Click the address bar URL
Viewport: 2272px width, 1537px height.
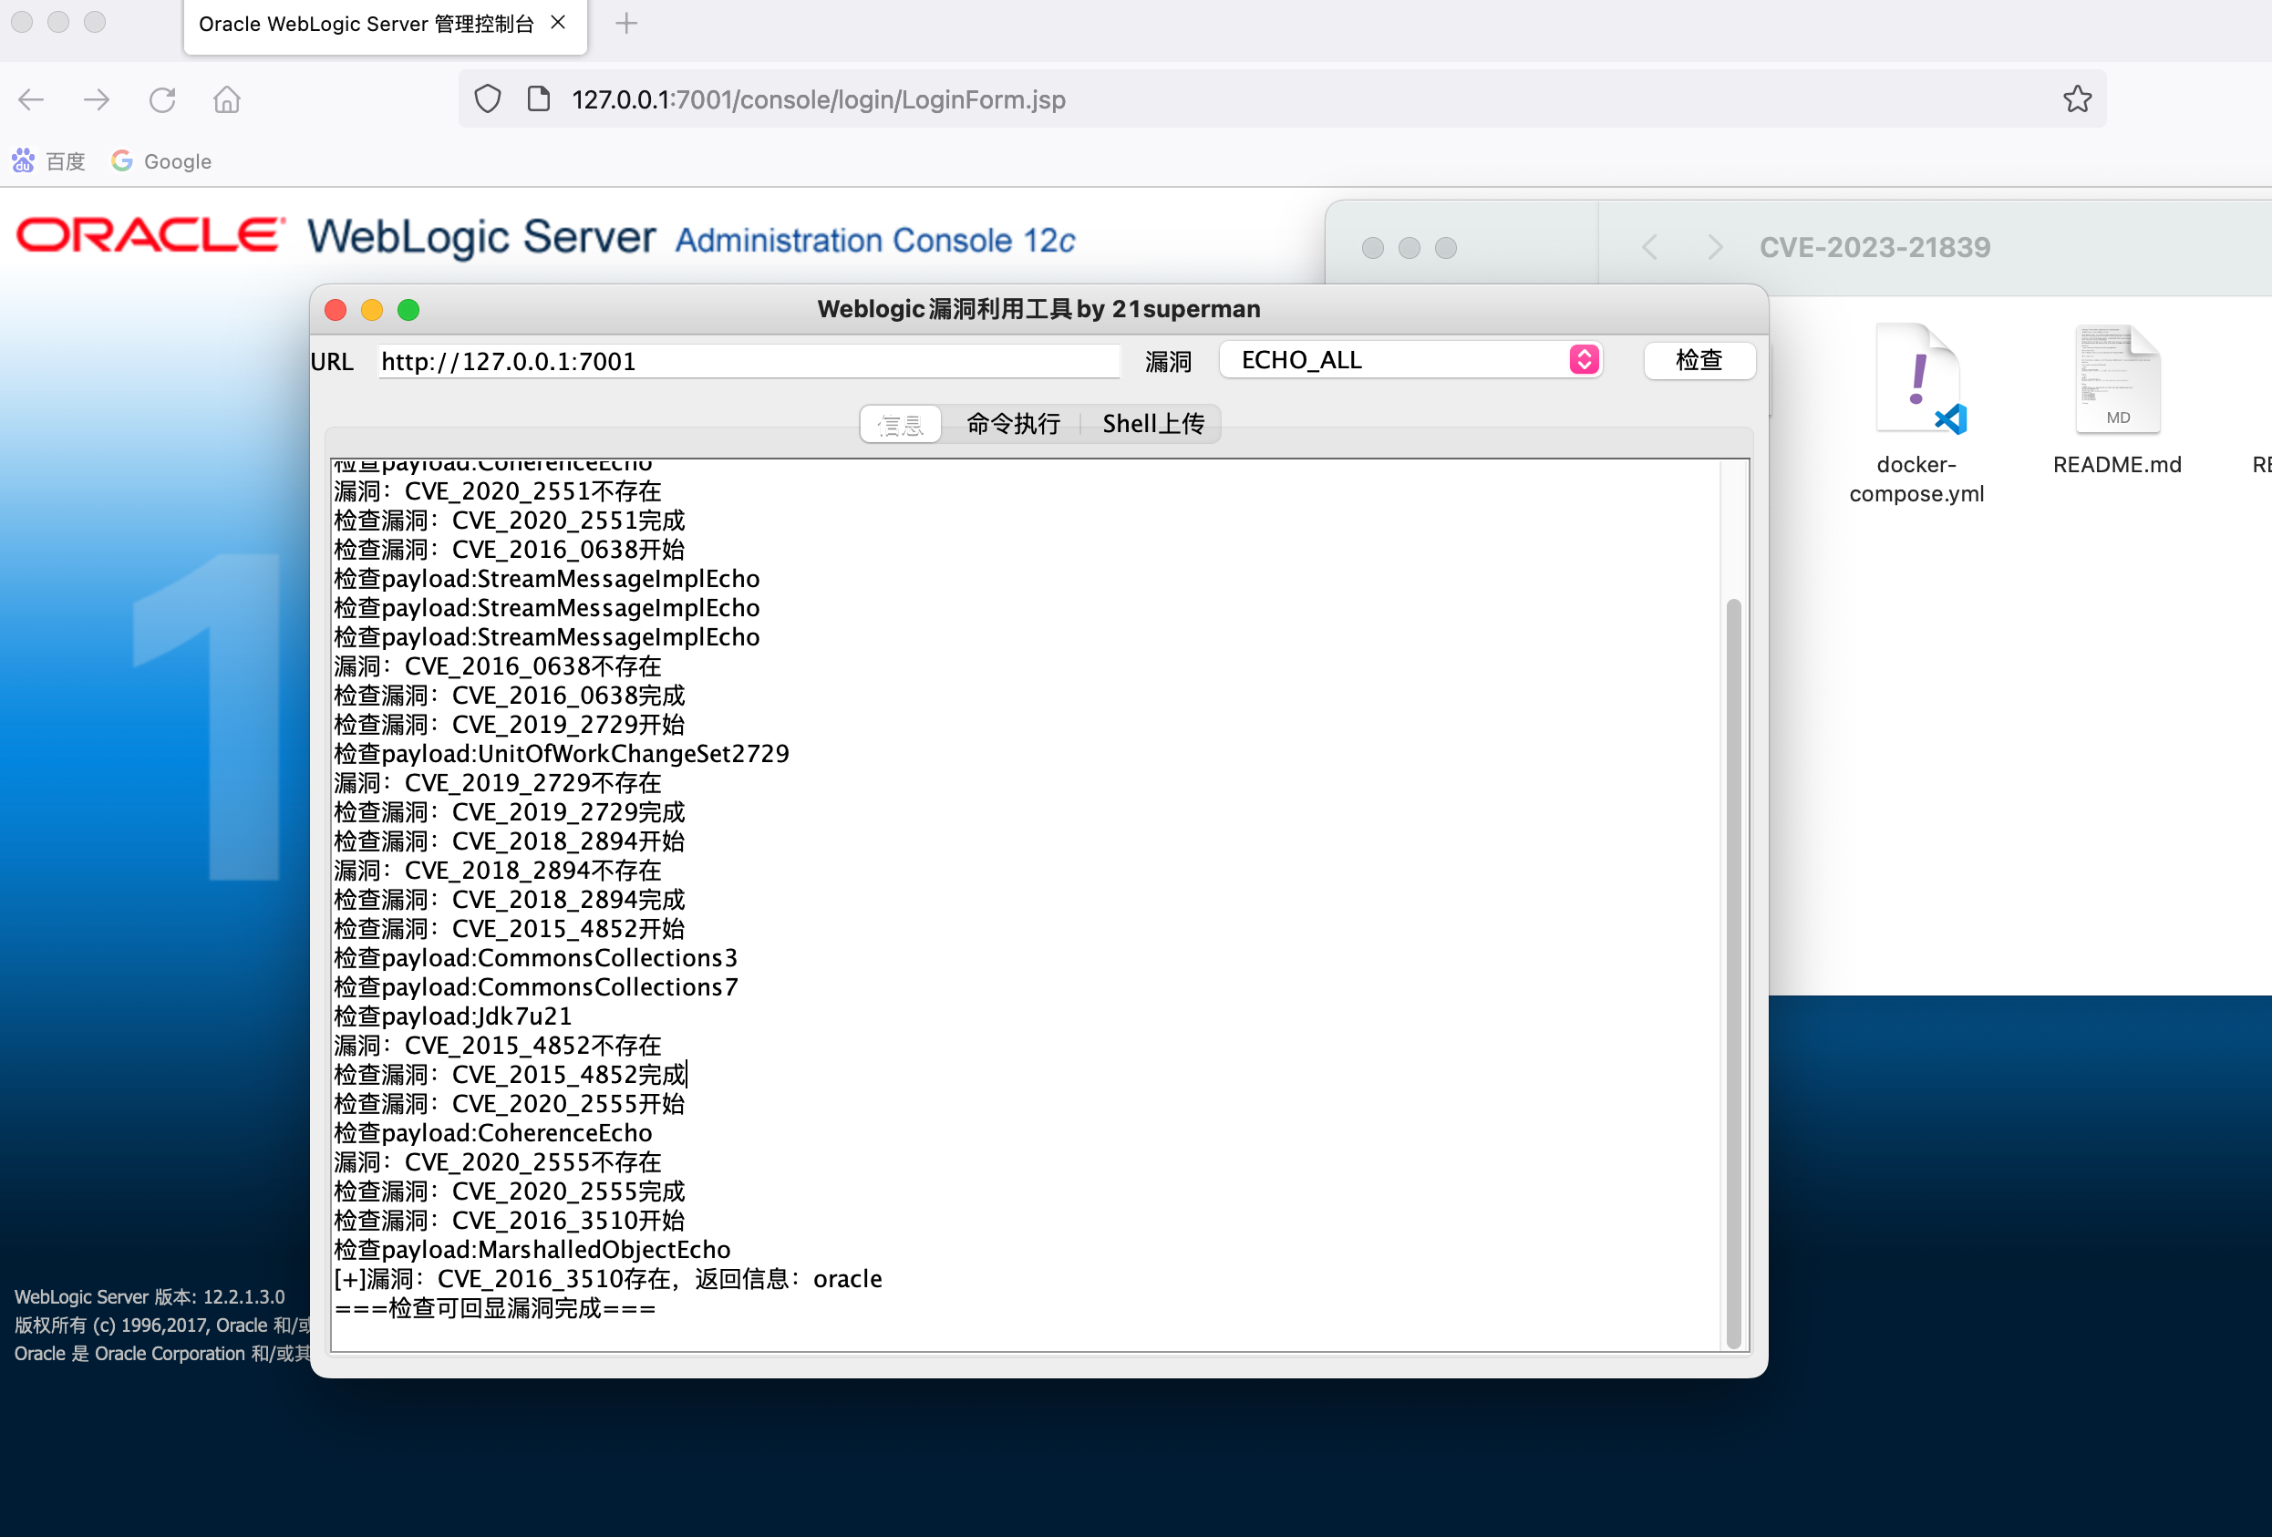click(x=819, y=99)
